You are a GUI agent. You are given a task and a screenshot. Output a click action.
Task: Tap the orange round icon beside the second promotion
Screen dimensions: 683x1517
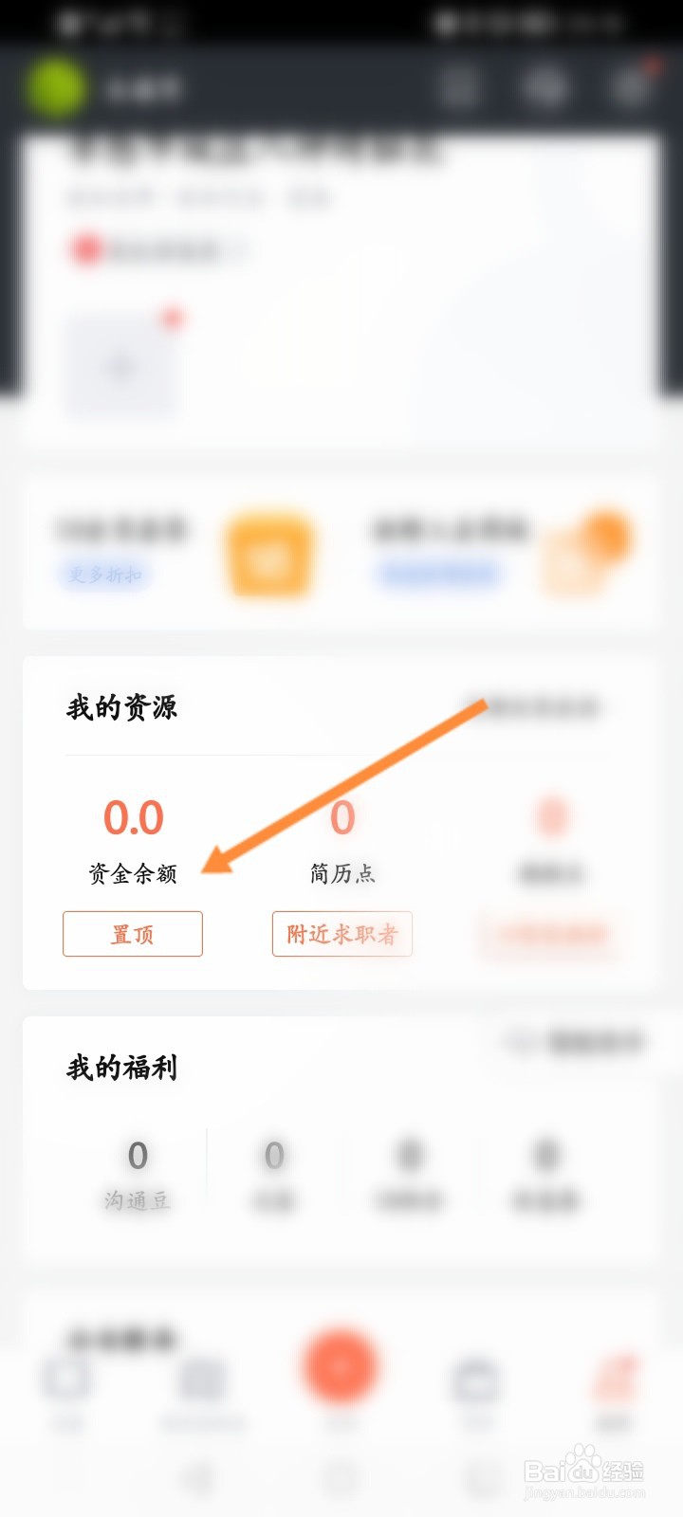pyautogui.click(x=605, y=537)
